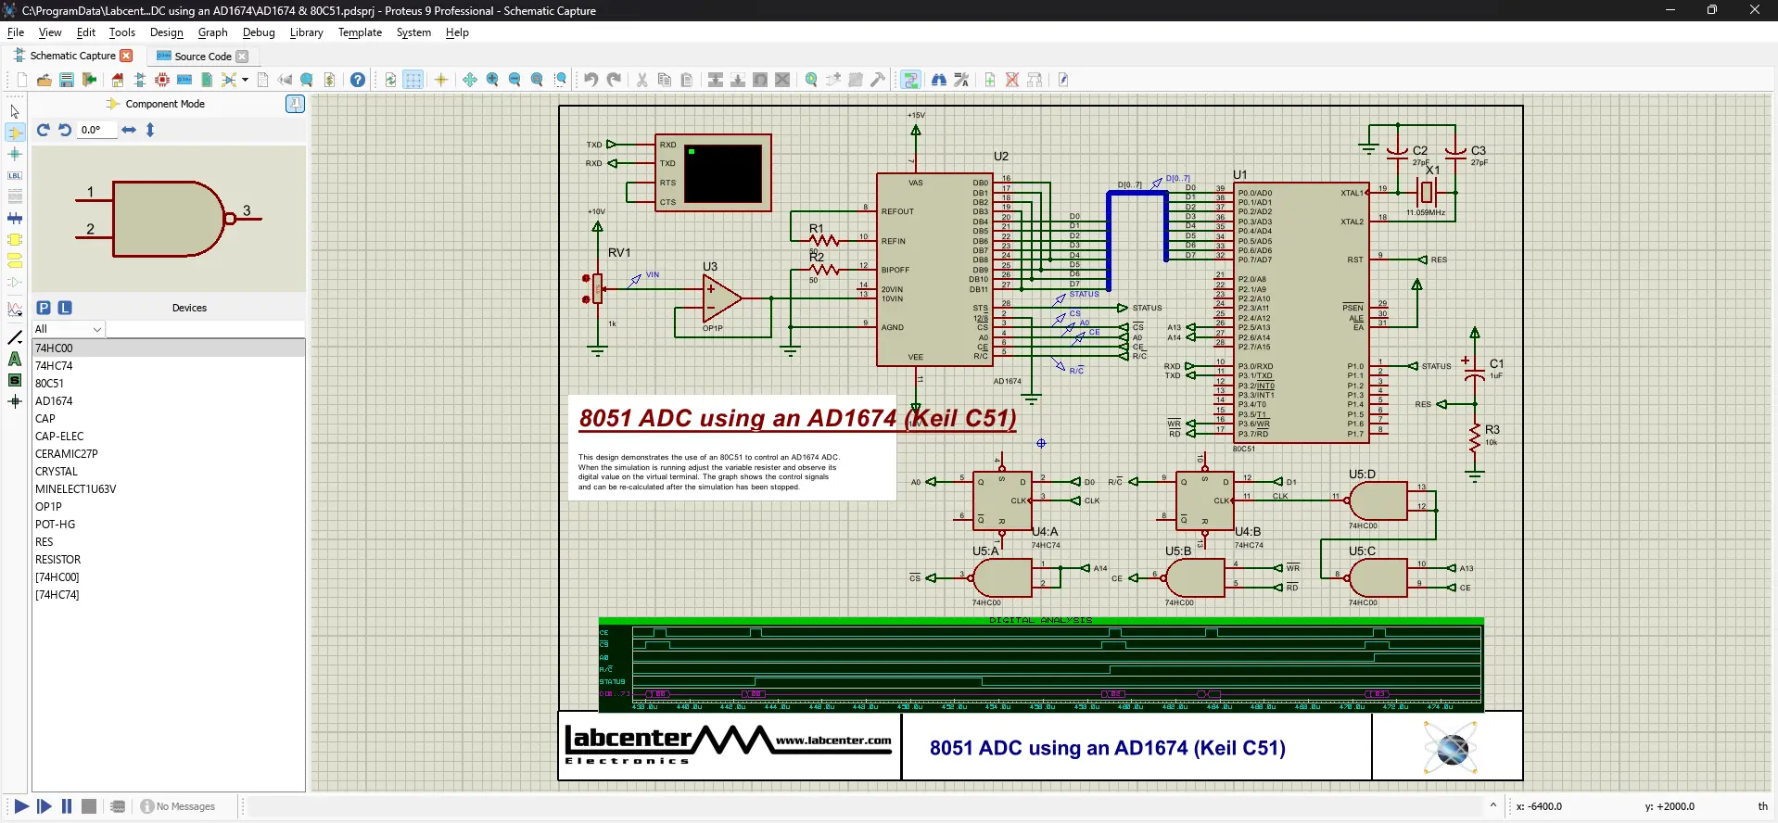Screen dimensions: 1778x823
Task: Flip component vertically with Y-mirror icon
Action: point(150,130)
